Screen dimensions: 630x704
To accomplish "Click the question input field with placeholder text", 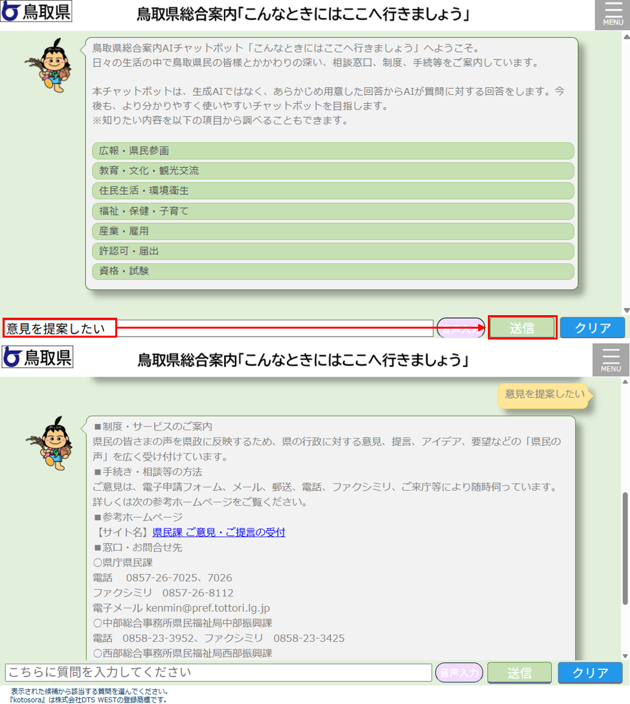I will 218,673.
